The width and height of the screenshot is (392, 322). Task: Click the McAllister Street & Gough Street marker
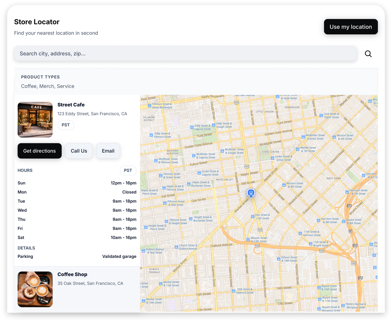coord(223,151)
